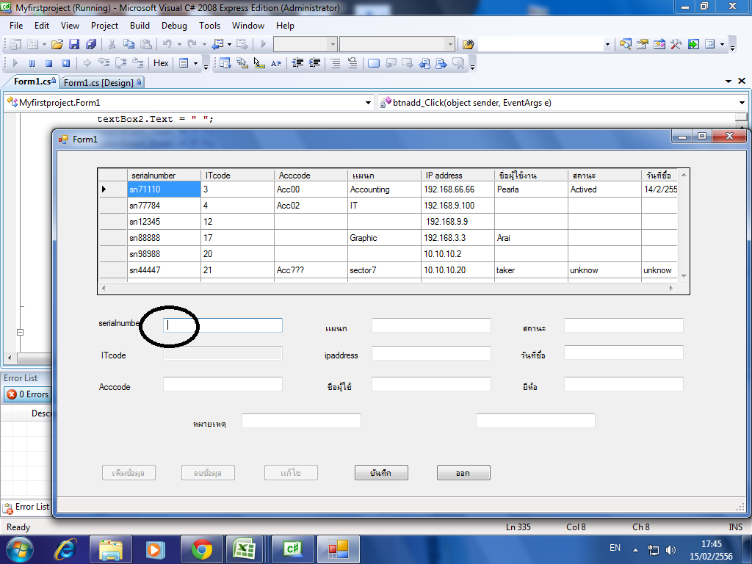Click the grid's horizontal scrollbar right arrow

click(x=671, y=288)
